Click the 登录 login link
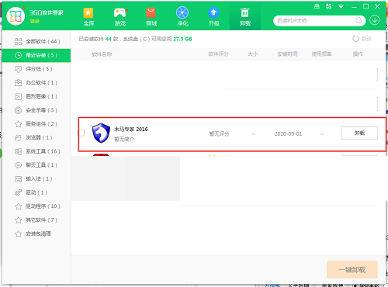The width and height of the screenshot is (388, 287). tap(34, 21)
